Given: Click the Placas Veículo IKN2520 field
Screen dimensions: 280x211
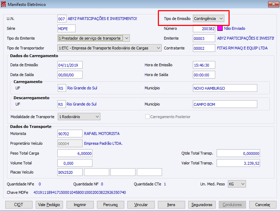Looking at the screenshot, I should pyautogui.click(x=70, y=172).
